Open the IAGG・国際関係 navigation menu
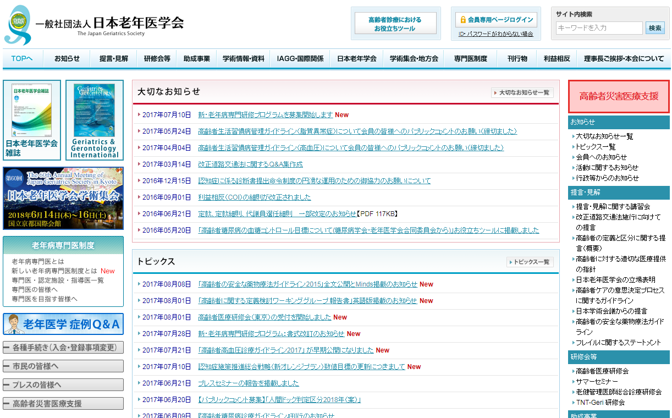 point(300,58)
